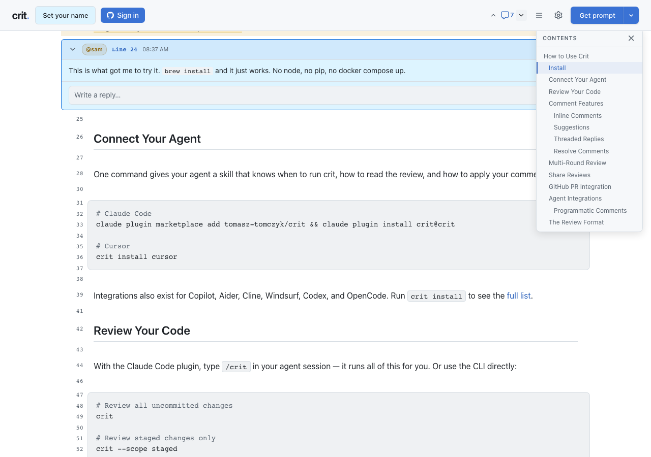Click the Review Your Code heading

(142, 331)
